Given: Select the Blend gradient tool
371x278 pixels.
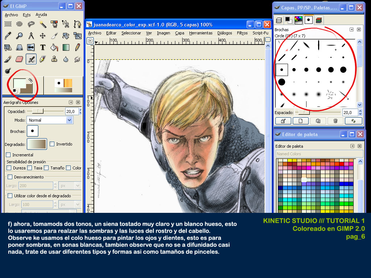Looking at the screenshot, I should (66, 47).
